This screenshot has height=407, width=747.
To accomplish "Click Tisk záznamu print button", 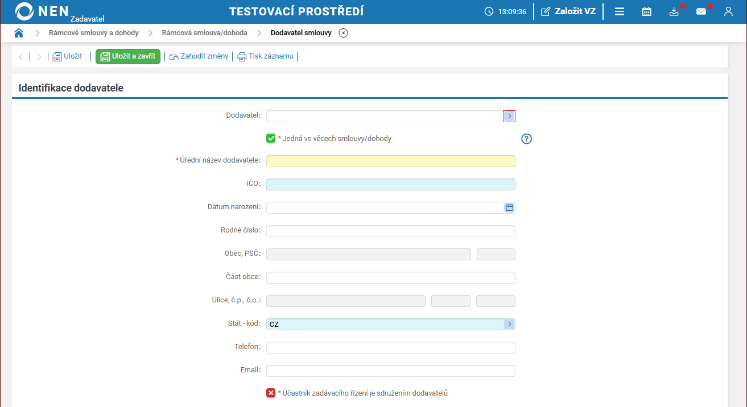I will coord(266,56).
